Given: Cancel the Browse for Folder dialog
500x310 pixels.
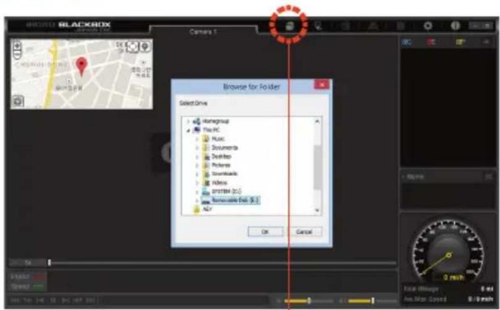Looking at the screenshot, I should tap(304, 232).
